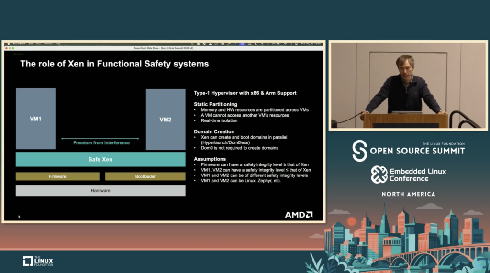Viewport: 490px width, 273px height.
Task: Select the grey Hardware bar
Action: 100,191
